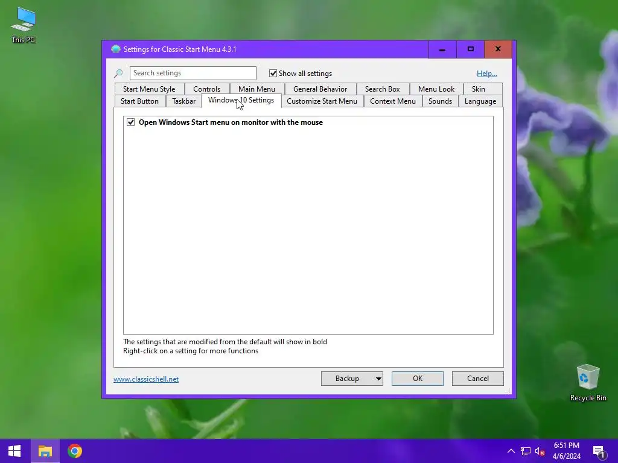
Task: Launch Google Chrome from the taskbar
Action: (74, 451)
